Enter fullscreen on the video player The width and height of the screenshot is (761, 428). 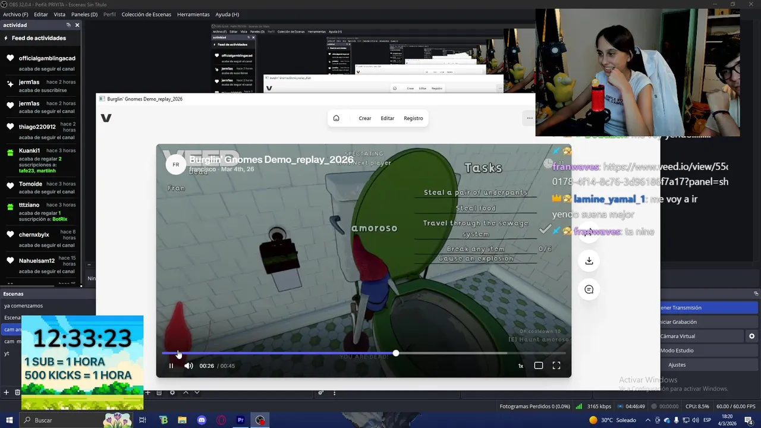coord(556,366)
